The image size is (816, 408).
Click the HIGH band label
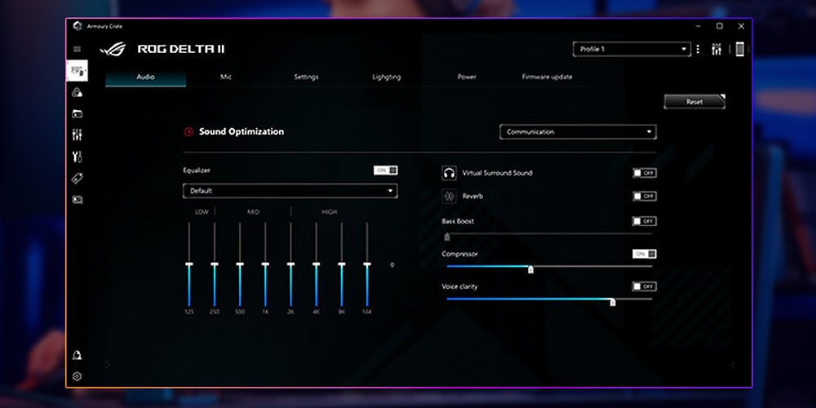[x=330, y=212]
